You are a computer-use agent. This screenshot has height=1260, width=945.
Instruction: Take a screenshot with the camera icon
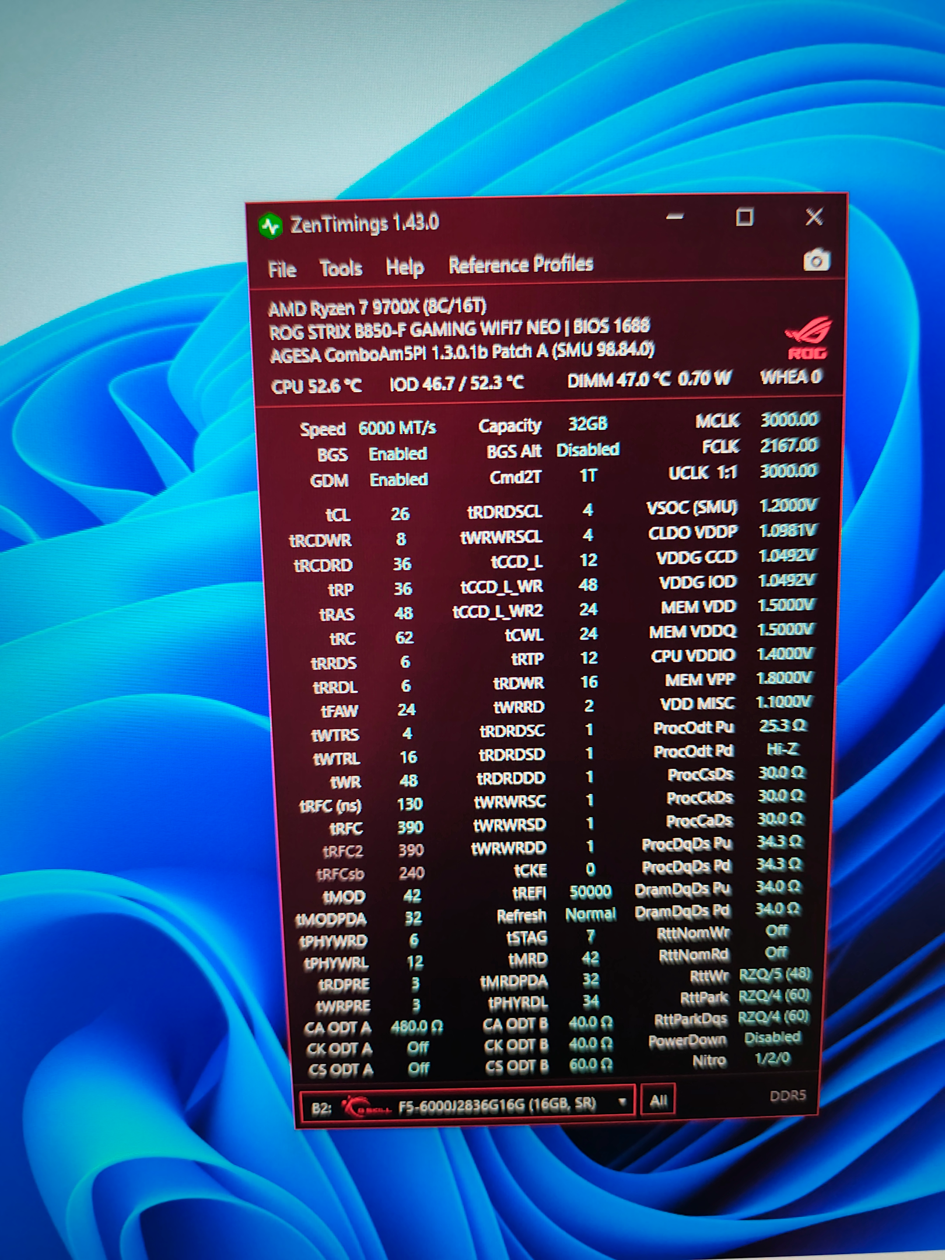[816, 260]
